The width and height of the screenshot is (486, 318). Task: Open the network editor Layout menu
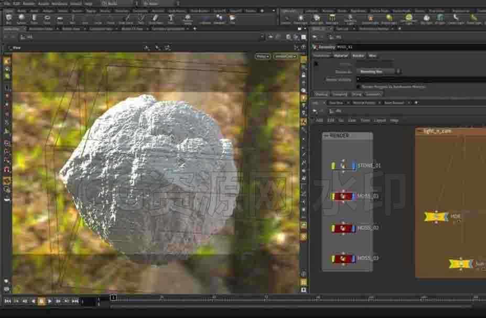380,120
